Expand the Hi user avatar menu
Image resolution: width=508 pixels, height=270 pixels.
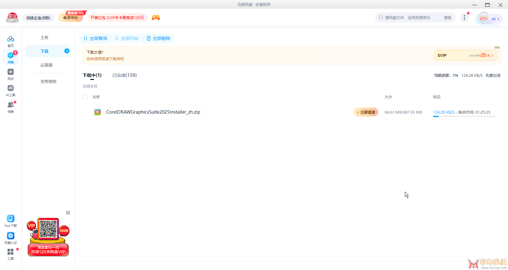pos(489,18)
